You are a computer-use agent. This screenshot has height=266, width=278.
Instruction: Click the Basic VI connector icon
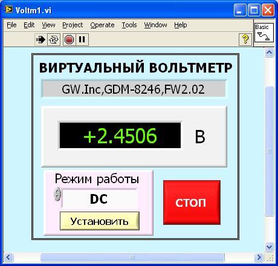pyautogui.click(x=264, y=33)
